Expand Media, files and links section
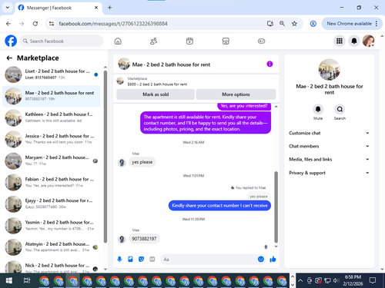Image resolution: width=385 pixels, height=288 pixels. [330, 159]
